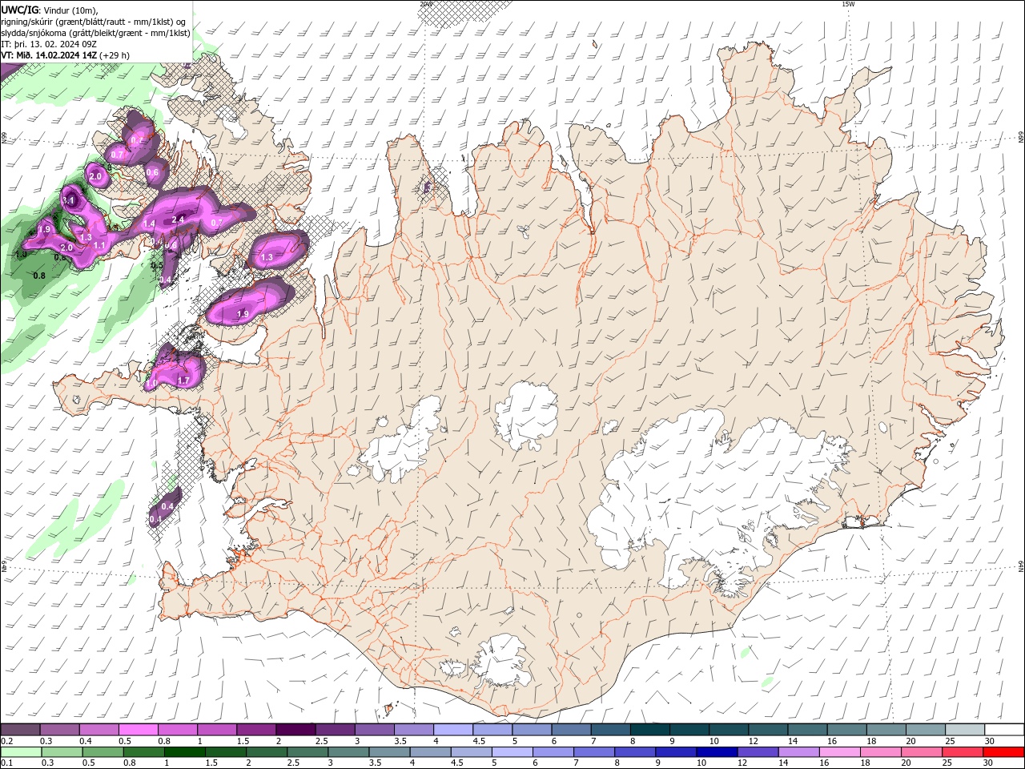This screenshot has width=1025, height=769.
Task: Click the 20W longitude label at top
Action: 425,4
